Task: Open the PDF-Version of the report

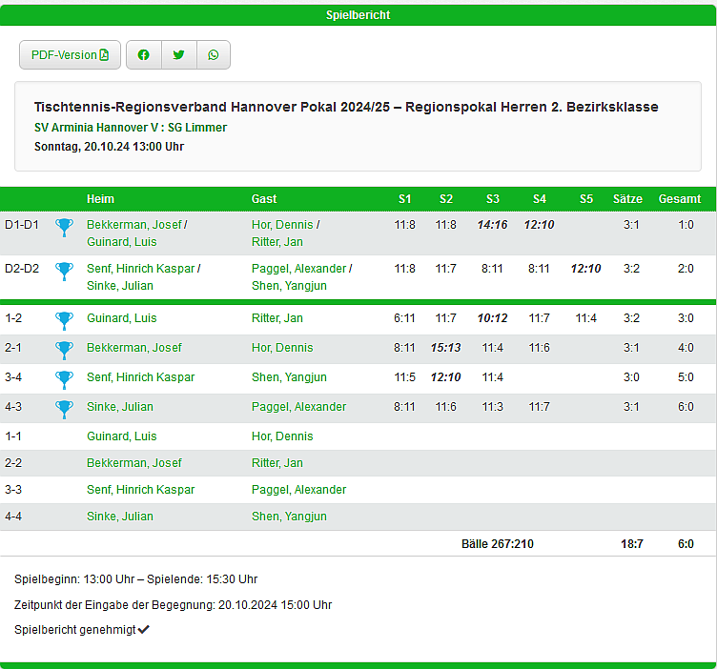Action: point(70,55)
